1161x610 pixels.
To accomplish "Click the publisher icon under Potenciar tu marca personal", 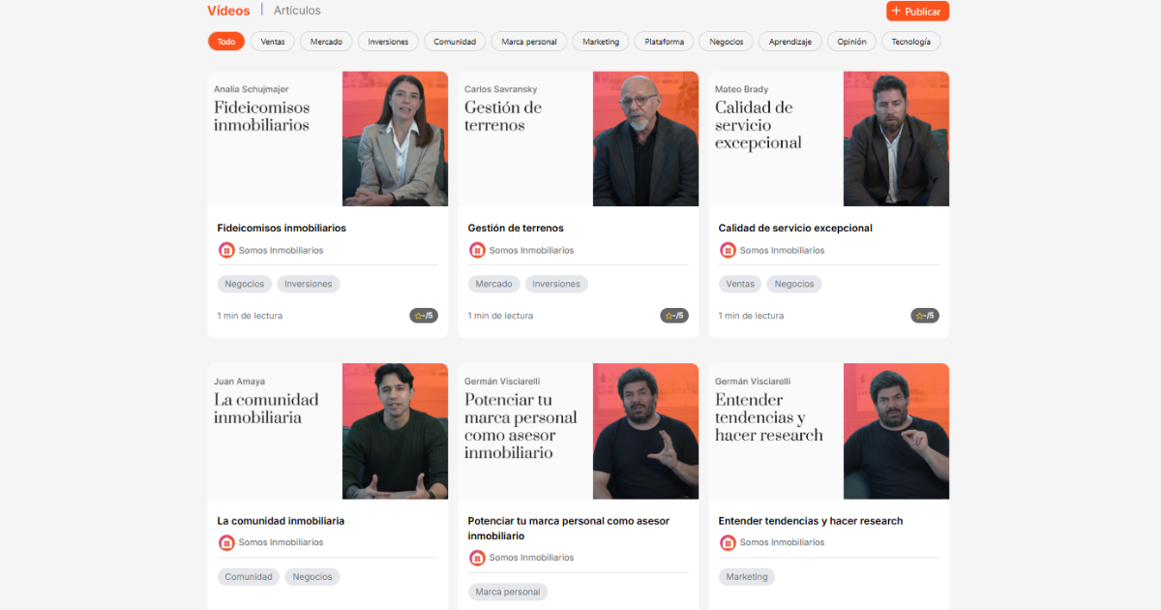I will pyautogui.click(x=477, y=558).
